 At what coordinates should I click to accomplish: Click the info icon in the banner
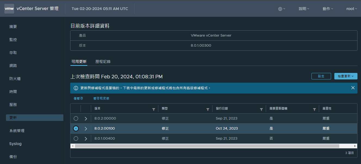tap(76, 88)
